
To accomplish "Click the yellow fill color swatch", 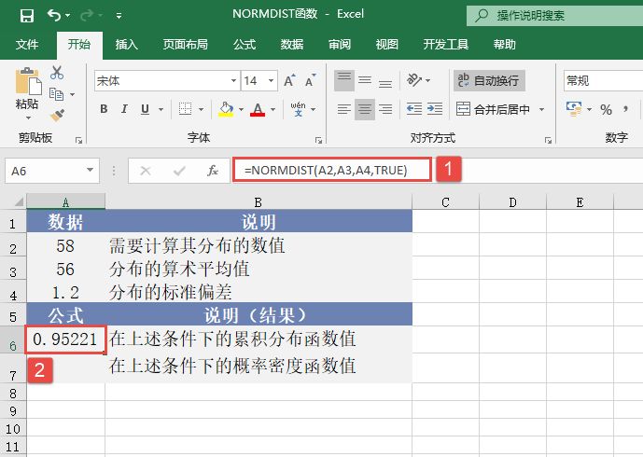I will (225, 110).
